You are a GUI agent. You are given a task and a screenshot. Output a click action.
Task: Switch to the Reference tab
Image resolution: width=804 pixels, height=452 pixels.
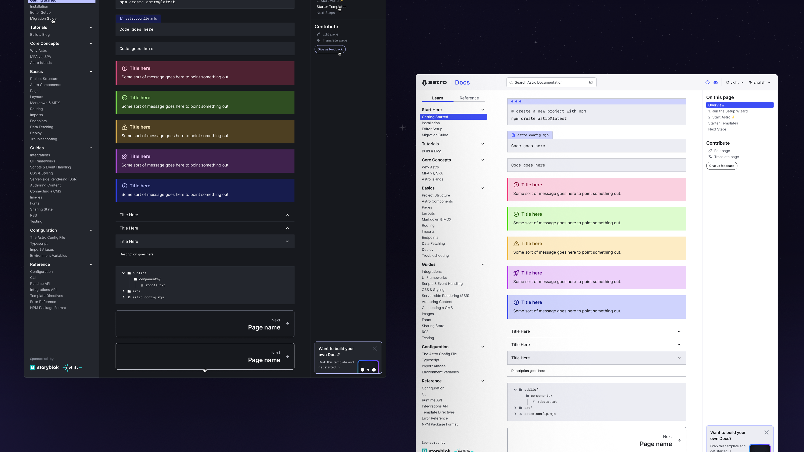(x=469, y=98)
